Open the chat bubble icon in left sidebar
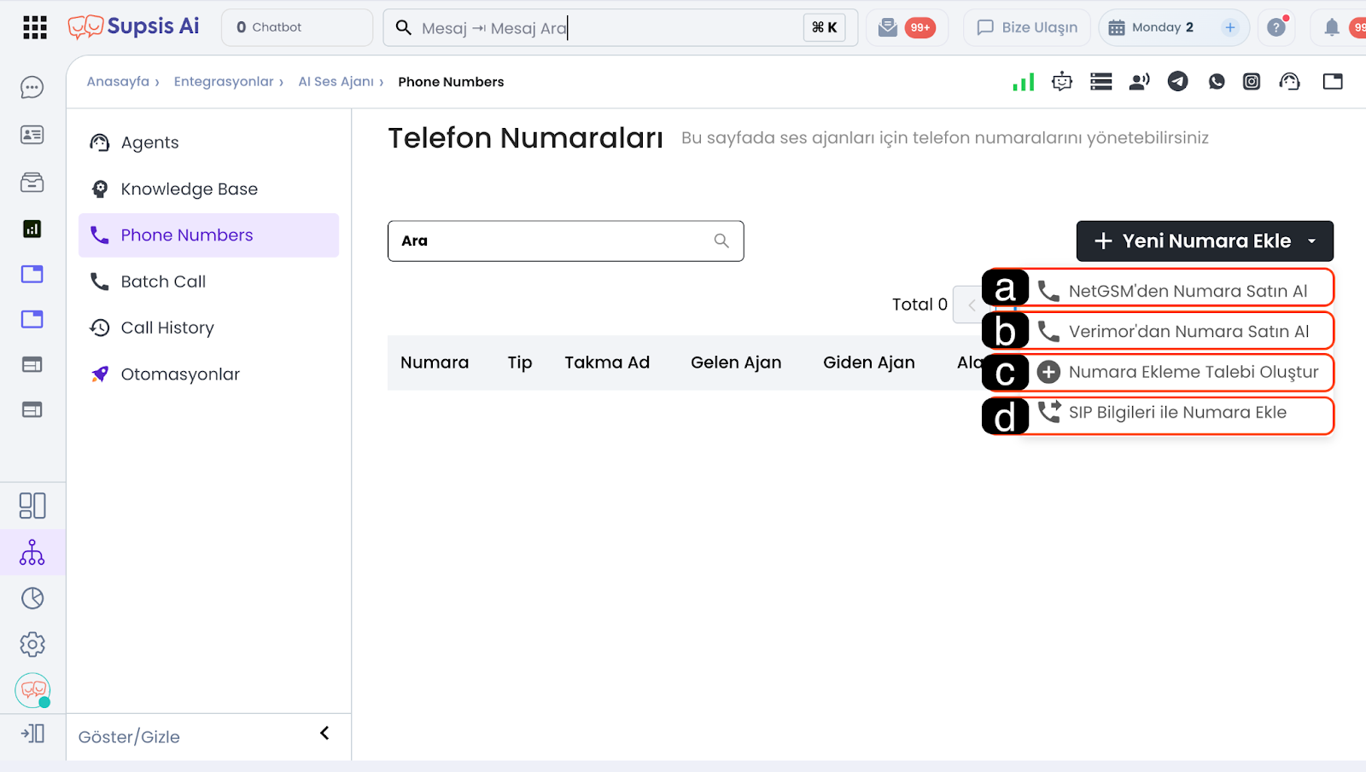The image size is (1366, 772). coord(32,87)
